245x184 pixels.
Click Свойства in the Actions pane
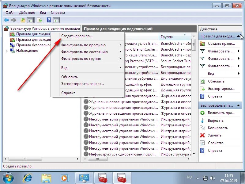click(x=216, y=143)
